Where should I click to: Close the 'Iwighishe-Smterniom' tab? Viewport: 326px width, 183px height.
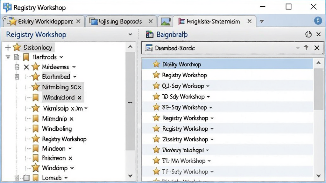pyautogui.click(x=250, y=21)
